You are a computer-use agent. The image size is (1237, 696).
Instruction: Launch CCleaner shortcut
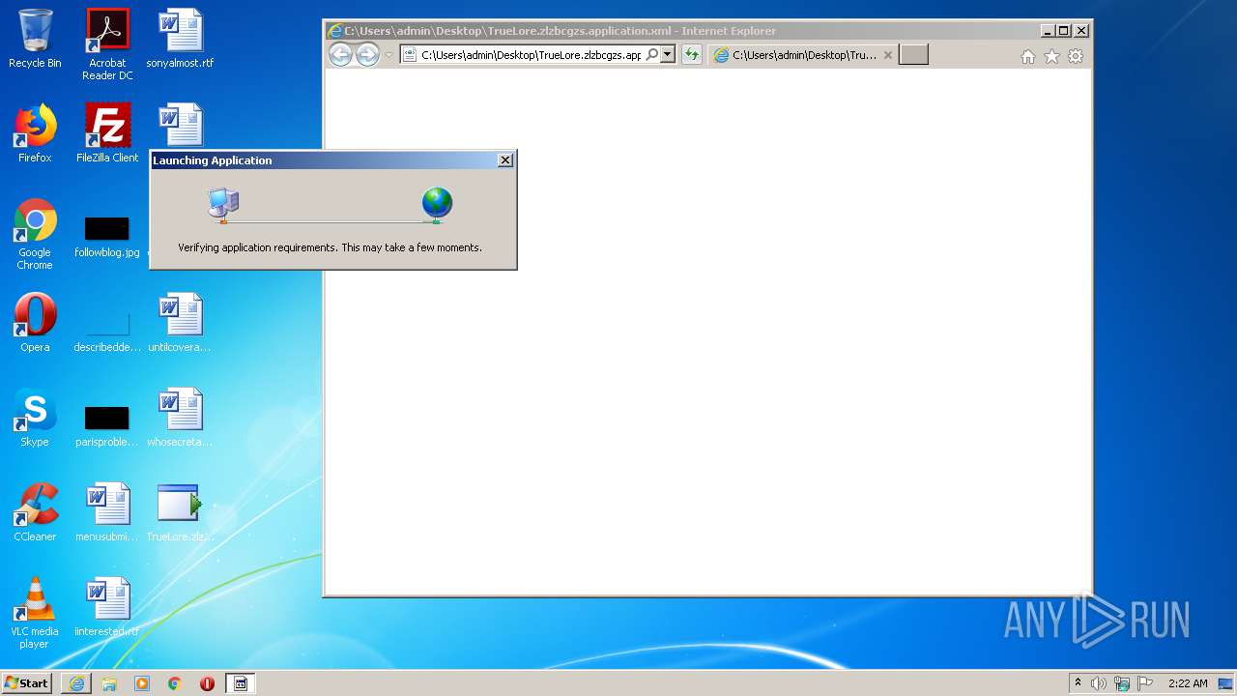(x=35, y=512)
